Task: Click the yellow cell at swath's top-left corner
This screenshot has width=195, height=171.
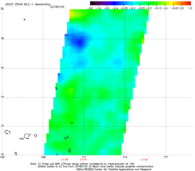Action: coord(70,13)
